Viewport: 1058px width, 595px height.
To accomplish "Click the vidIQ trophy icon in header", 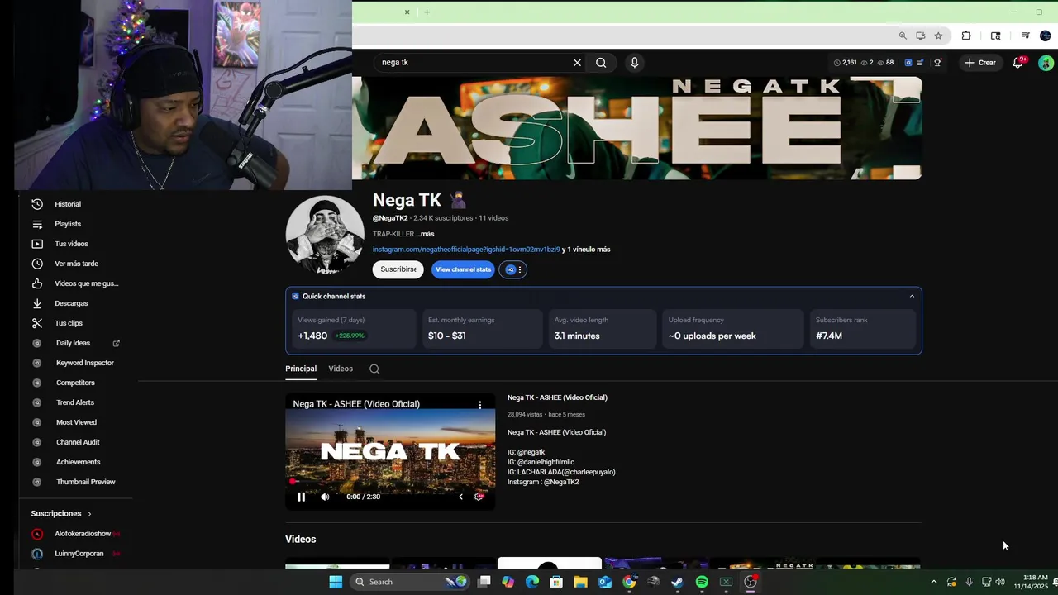I will [937, 63].
